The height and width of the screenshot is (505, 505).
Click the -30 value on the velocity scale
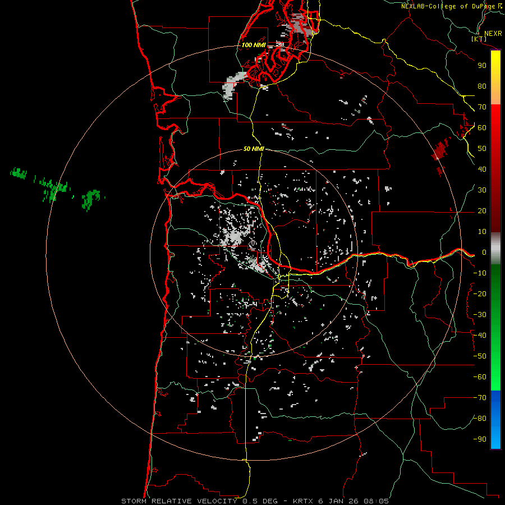[480, 315]
